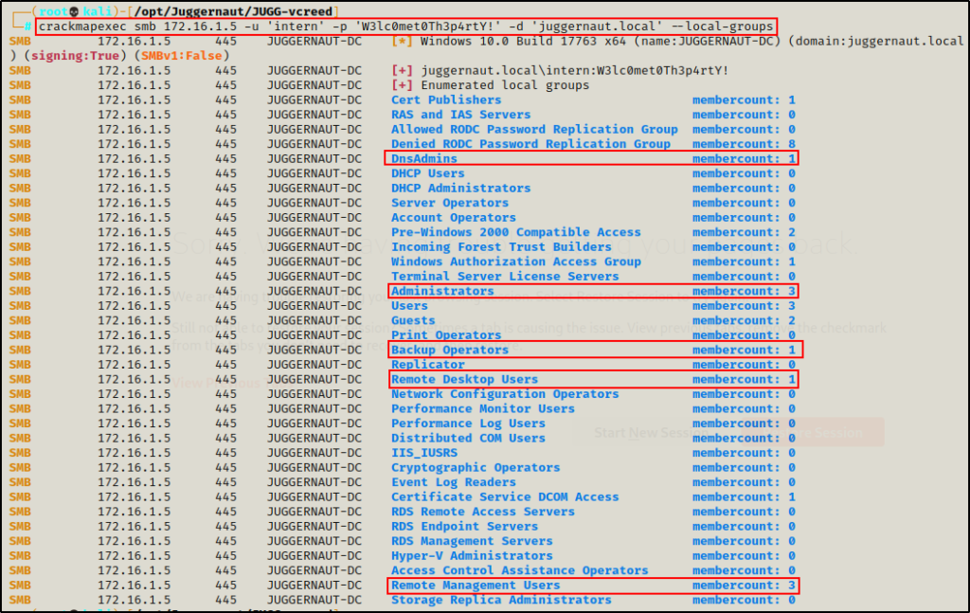Click 'root' in the shell prompt
The image size is (970, 613).
point(53,11)
